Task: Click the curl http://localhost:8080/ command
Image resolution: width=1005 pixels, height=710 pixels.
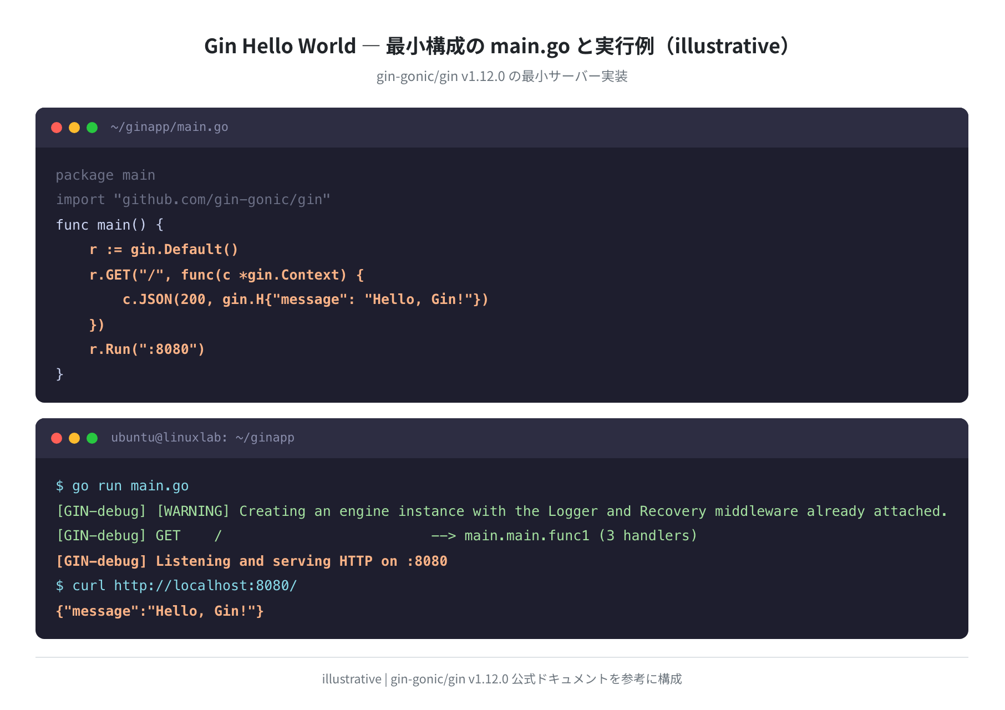Action: coord(176,586)
